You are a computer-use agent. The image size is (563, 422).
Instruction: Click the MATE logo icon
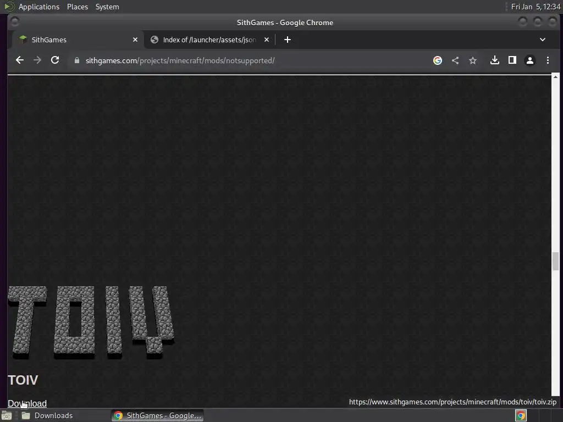(9, 7)
